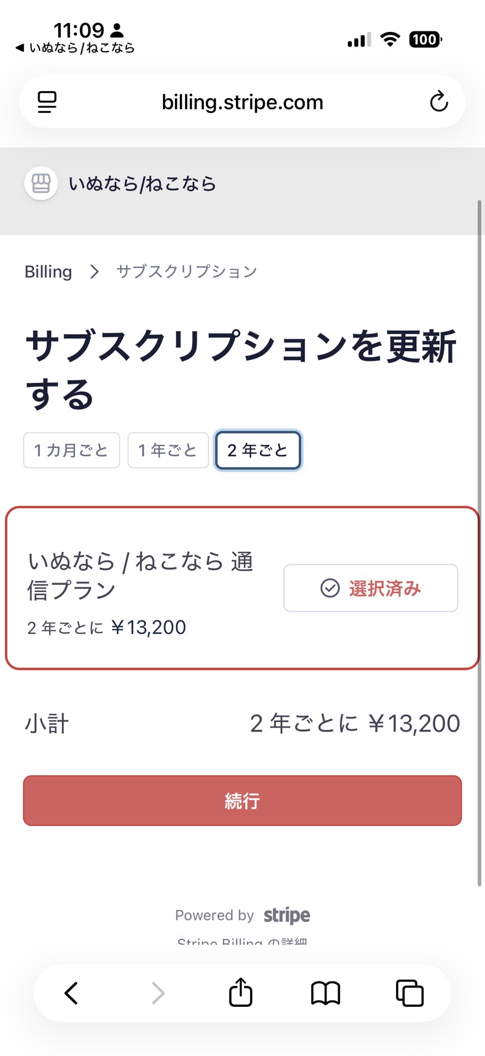Open the Stripe Billing の詳細 link

tap(242, 942)
